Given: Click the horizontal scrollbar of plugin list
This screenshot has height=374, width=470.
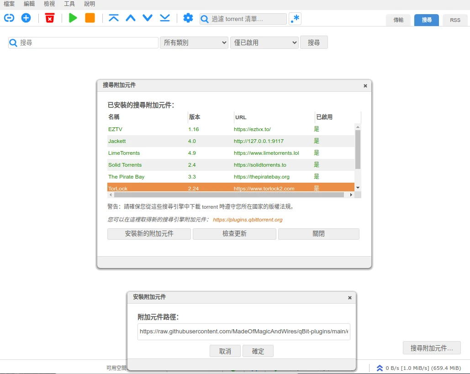Looking at the screenshot, I should [x=228, y=195].
